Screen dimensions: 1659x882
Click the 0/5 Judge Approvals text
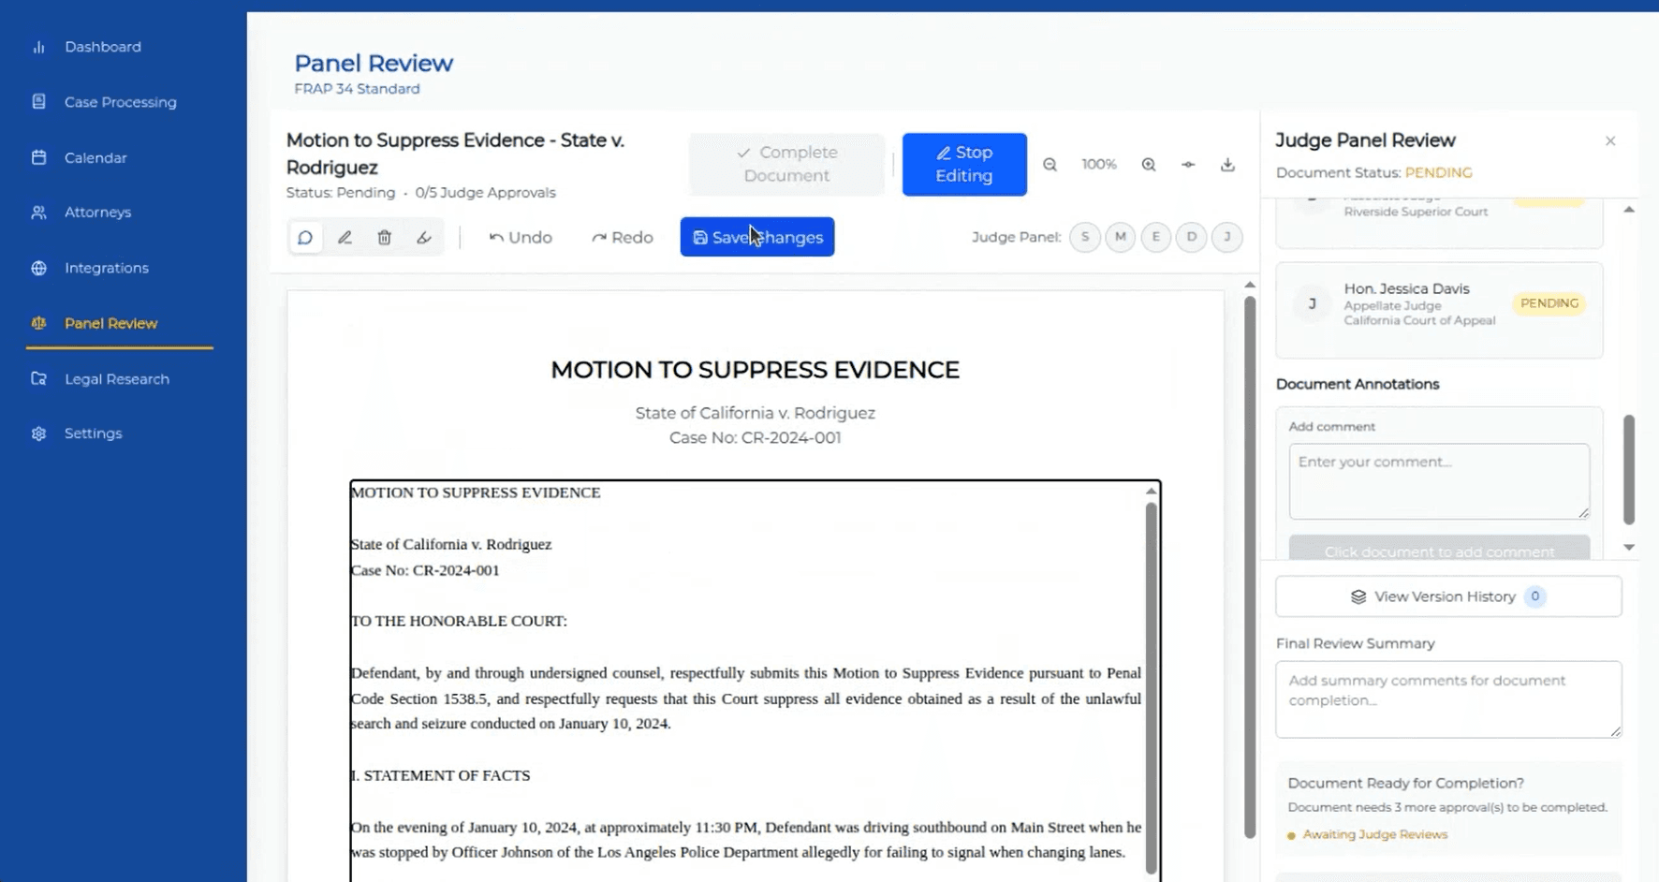tap(485, 193)
